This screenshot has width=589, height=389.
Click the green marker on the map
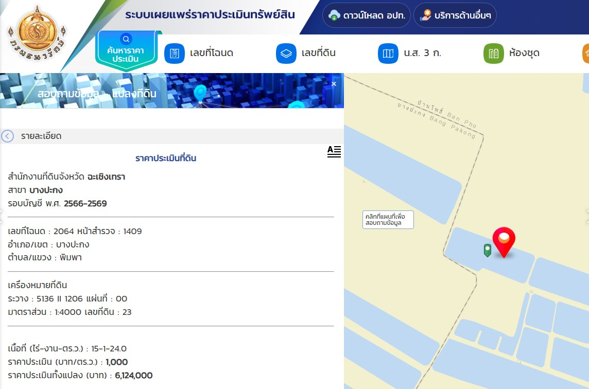pos(487,250)
